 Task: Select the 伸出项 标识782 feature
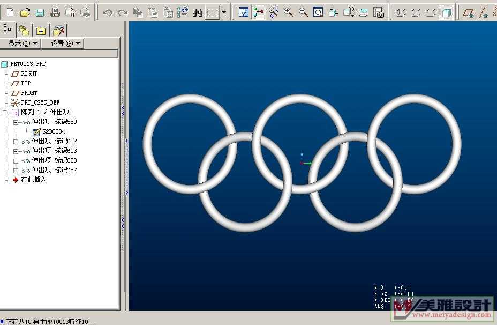pos(54,170)
